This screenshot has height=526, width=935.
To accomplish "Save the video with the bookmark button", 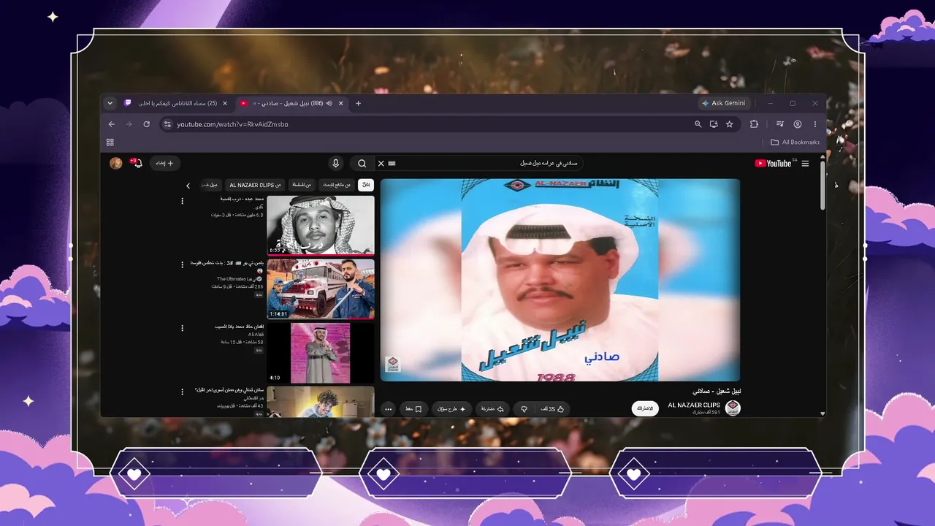I will (x=414, y=409).
